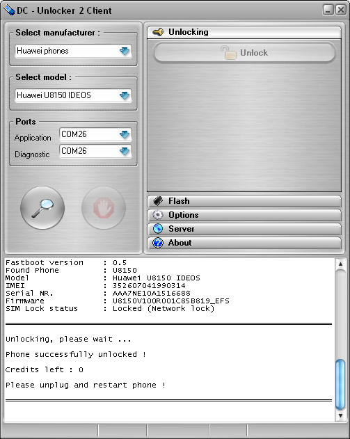Open the Unlocking section header
350x439 pixels.
pos(244,32)
